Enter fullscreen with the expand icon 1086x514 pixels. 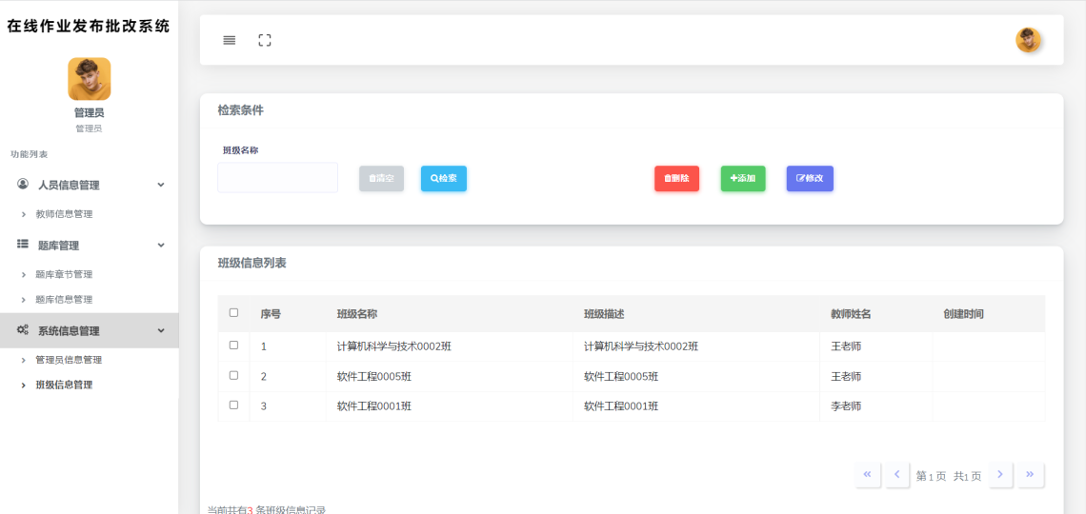(265, 40)
